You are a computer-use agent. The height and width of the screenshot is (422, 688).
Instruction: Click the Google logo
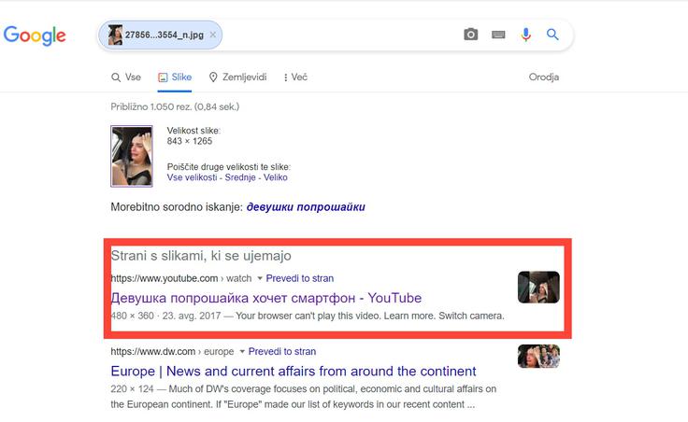(35, 35)
